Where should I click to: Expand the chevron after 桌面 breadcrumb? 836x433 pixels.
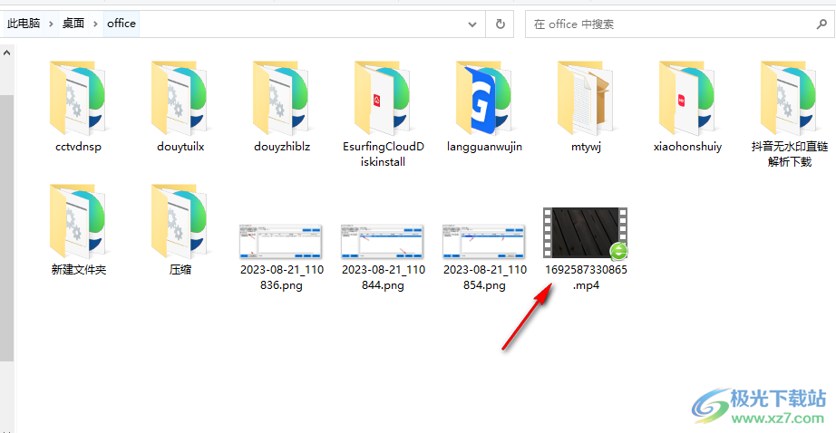coord(95,24)
